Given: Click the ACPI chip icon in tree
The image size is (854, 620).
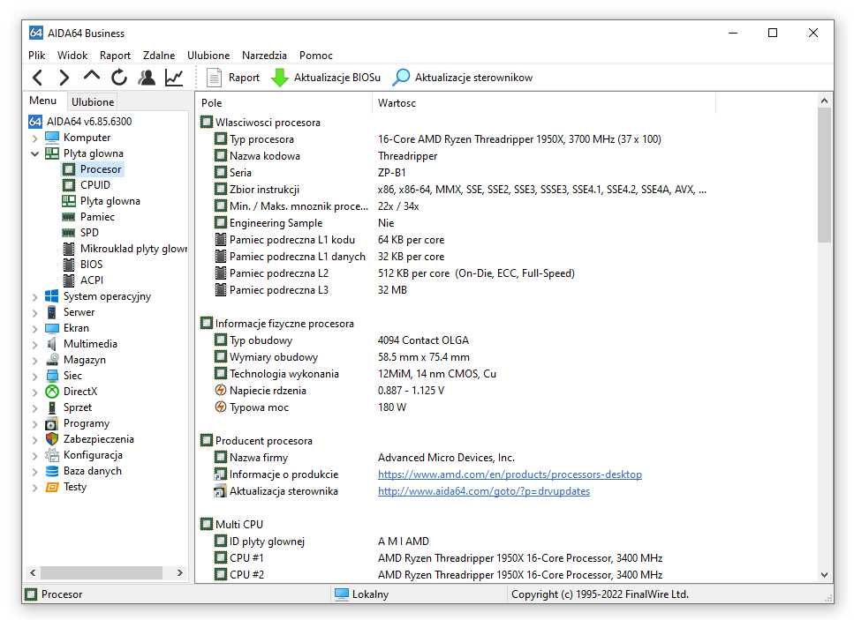Looking at the screenshot, I should (x=69, y=280).
